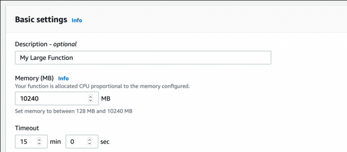Screen dimensions: 347x152
Task: Click the Description - optional label
Action: 46,44
